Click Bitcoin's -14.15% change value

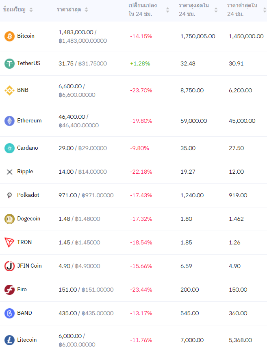point(141,36)
